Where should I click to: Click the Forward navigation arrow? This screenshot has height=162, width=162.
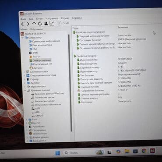point(28,24)
